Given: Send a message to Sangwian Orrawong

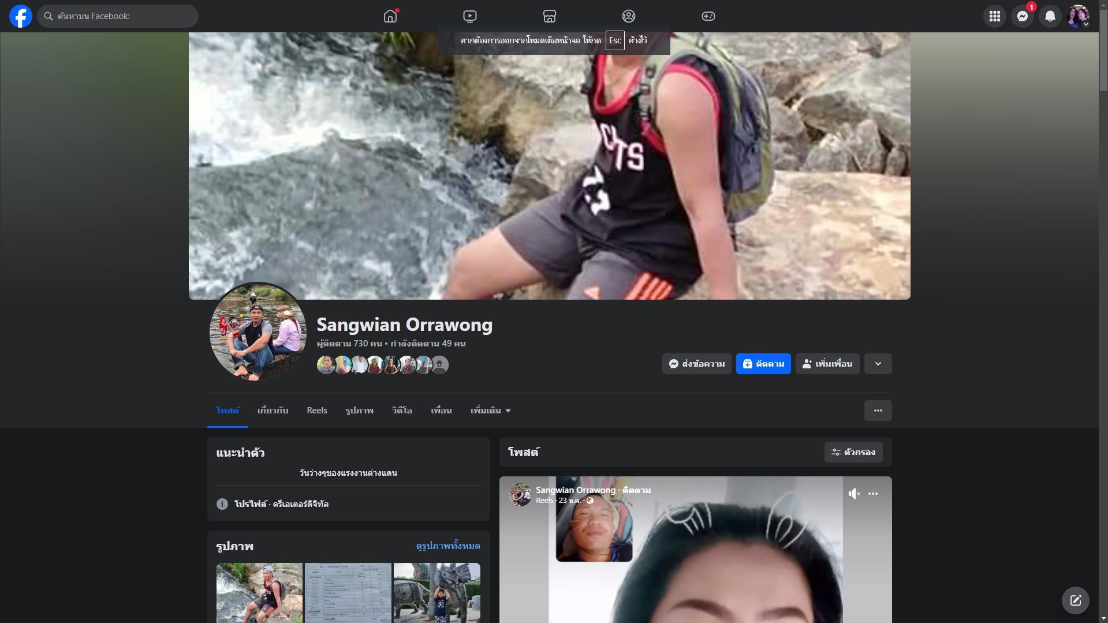Looking at the screenshot, I should click(x=696, y=364).
